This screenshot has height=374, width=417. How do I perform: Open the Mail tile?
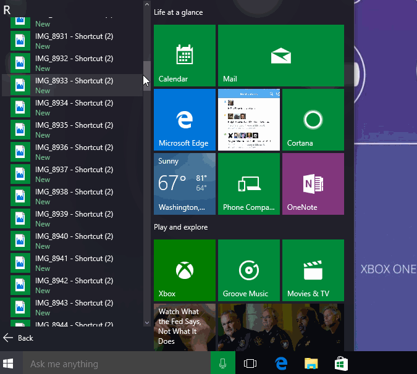point(281,56)
